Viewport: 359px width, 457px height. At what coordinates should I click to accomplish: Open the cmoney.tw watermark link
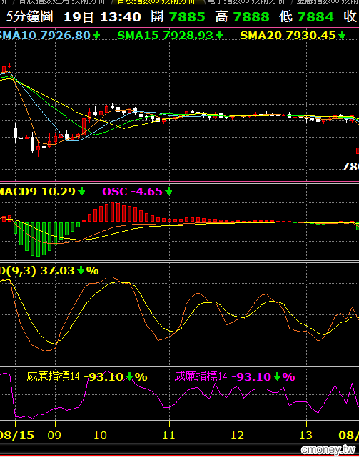(x=329, y=449)
